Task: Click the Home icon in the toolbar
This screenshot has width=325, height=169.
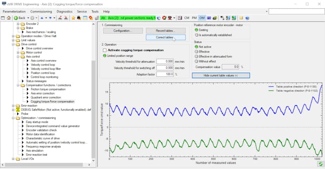Action: [x=9, y=18]
